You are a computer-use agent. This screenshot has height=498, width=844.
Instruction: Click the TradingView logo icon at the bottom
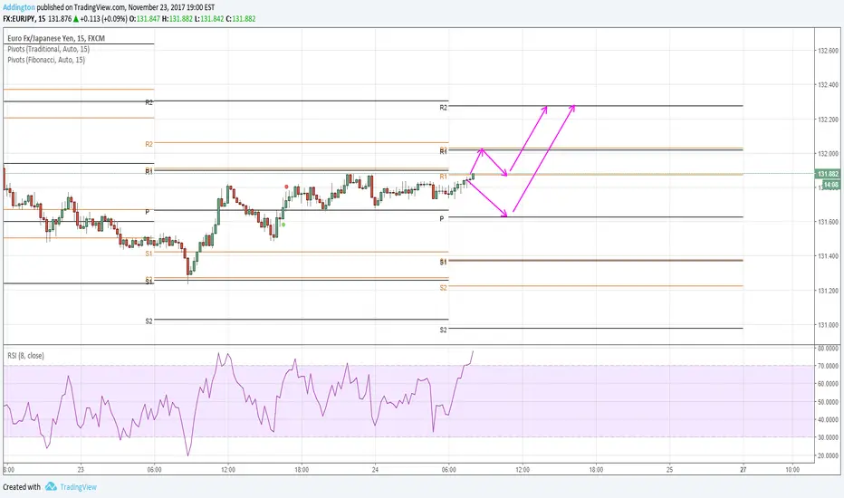click(51, 487)
